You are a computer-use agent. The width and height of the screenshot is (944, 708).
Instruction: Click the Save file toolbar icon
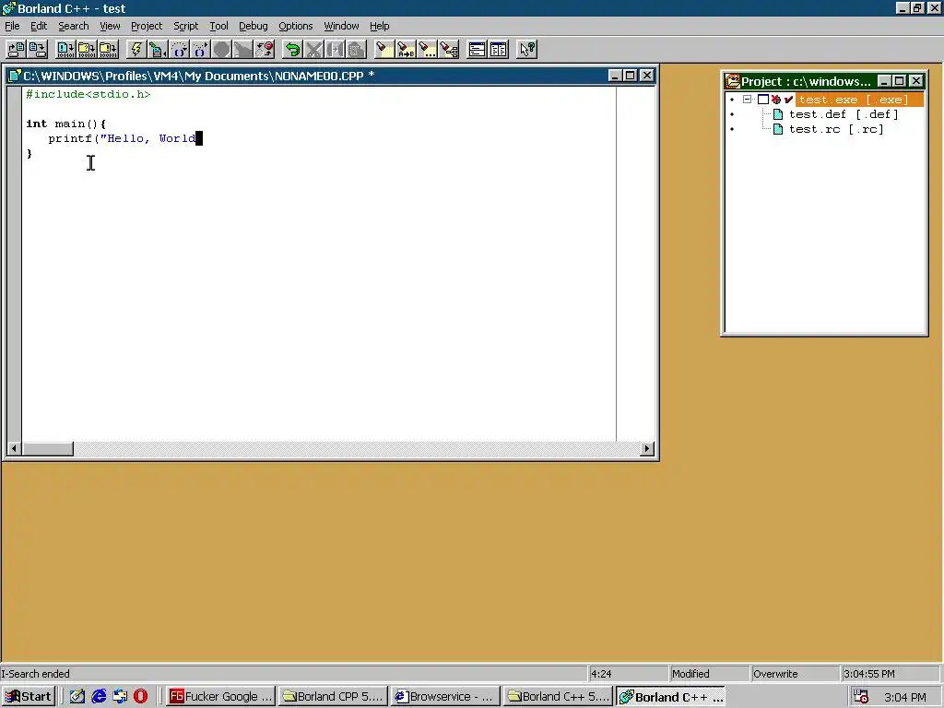pyautogui.click(x=37, y=50)
